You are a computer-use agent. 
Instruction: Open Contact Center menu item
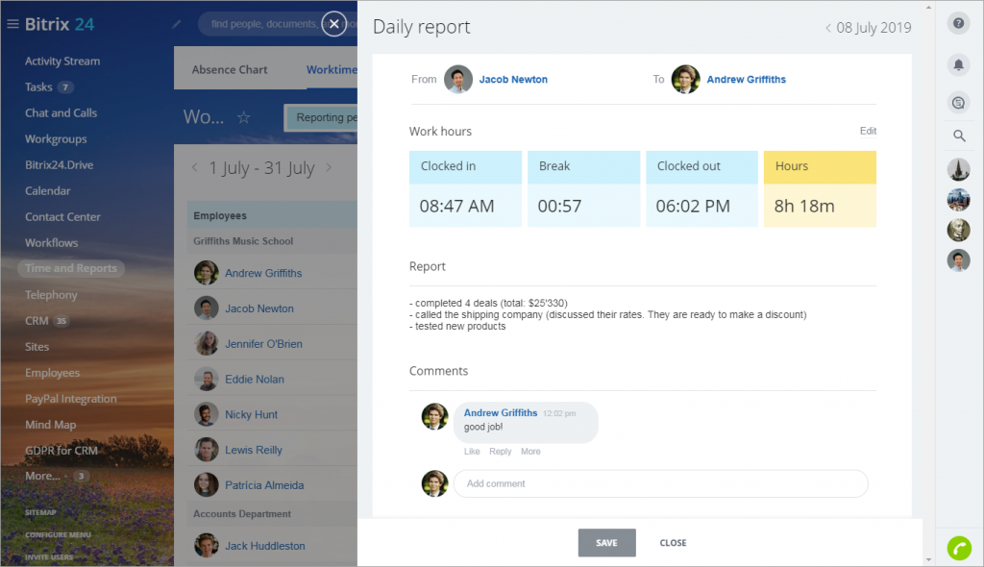click(62, 216)
